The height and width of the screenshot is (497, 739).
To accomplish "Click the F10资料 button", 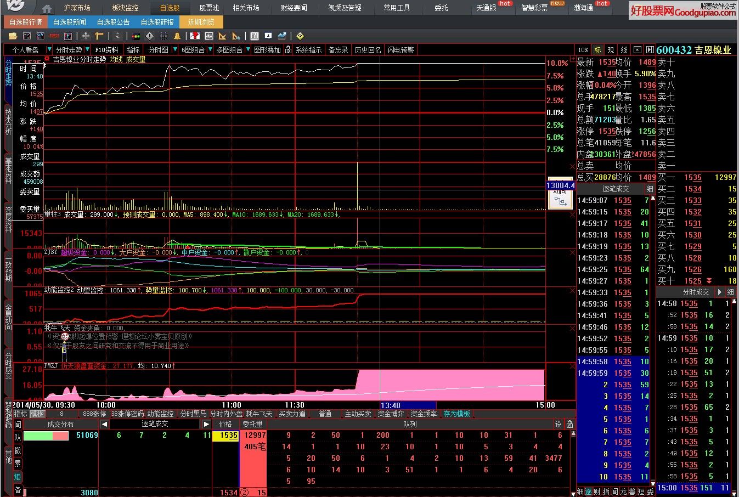I will 107,50.
